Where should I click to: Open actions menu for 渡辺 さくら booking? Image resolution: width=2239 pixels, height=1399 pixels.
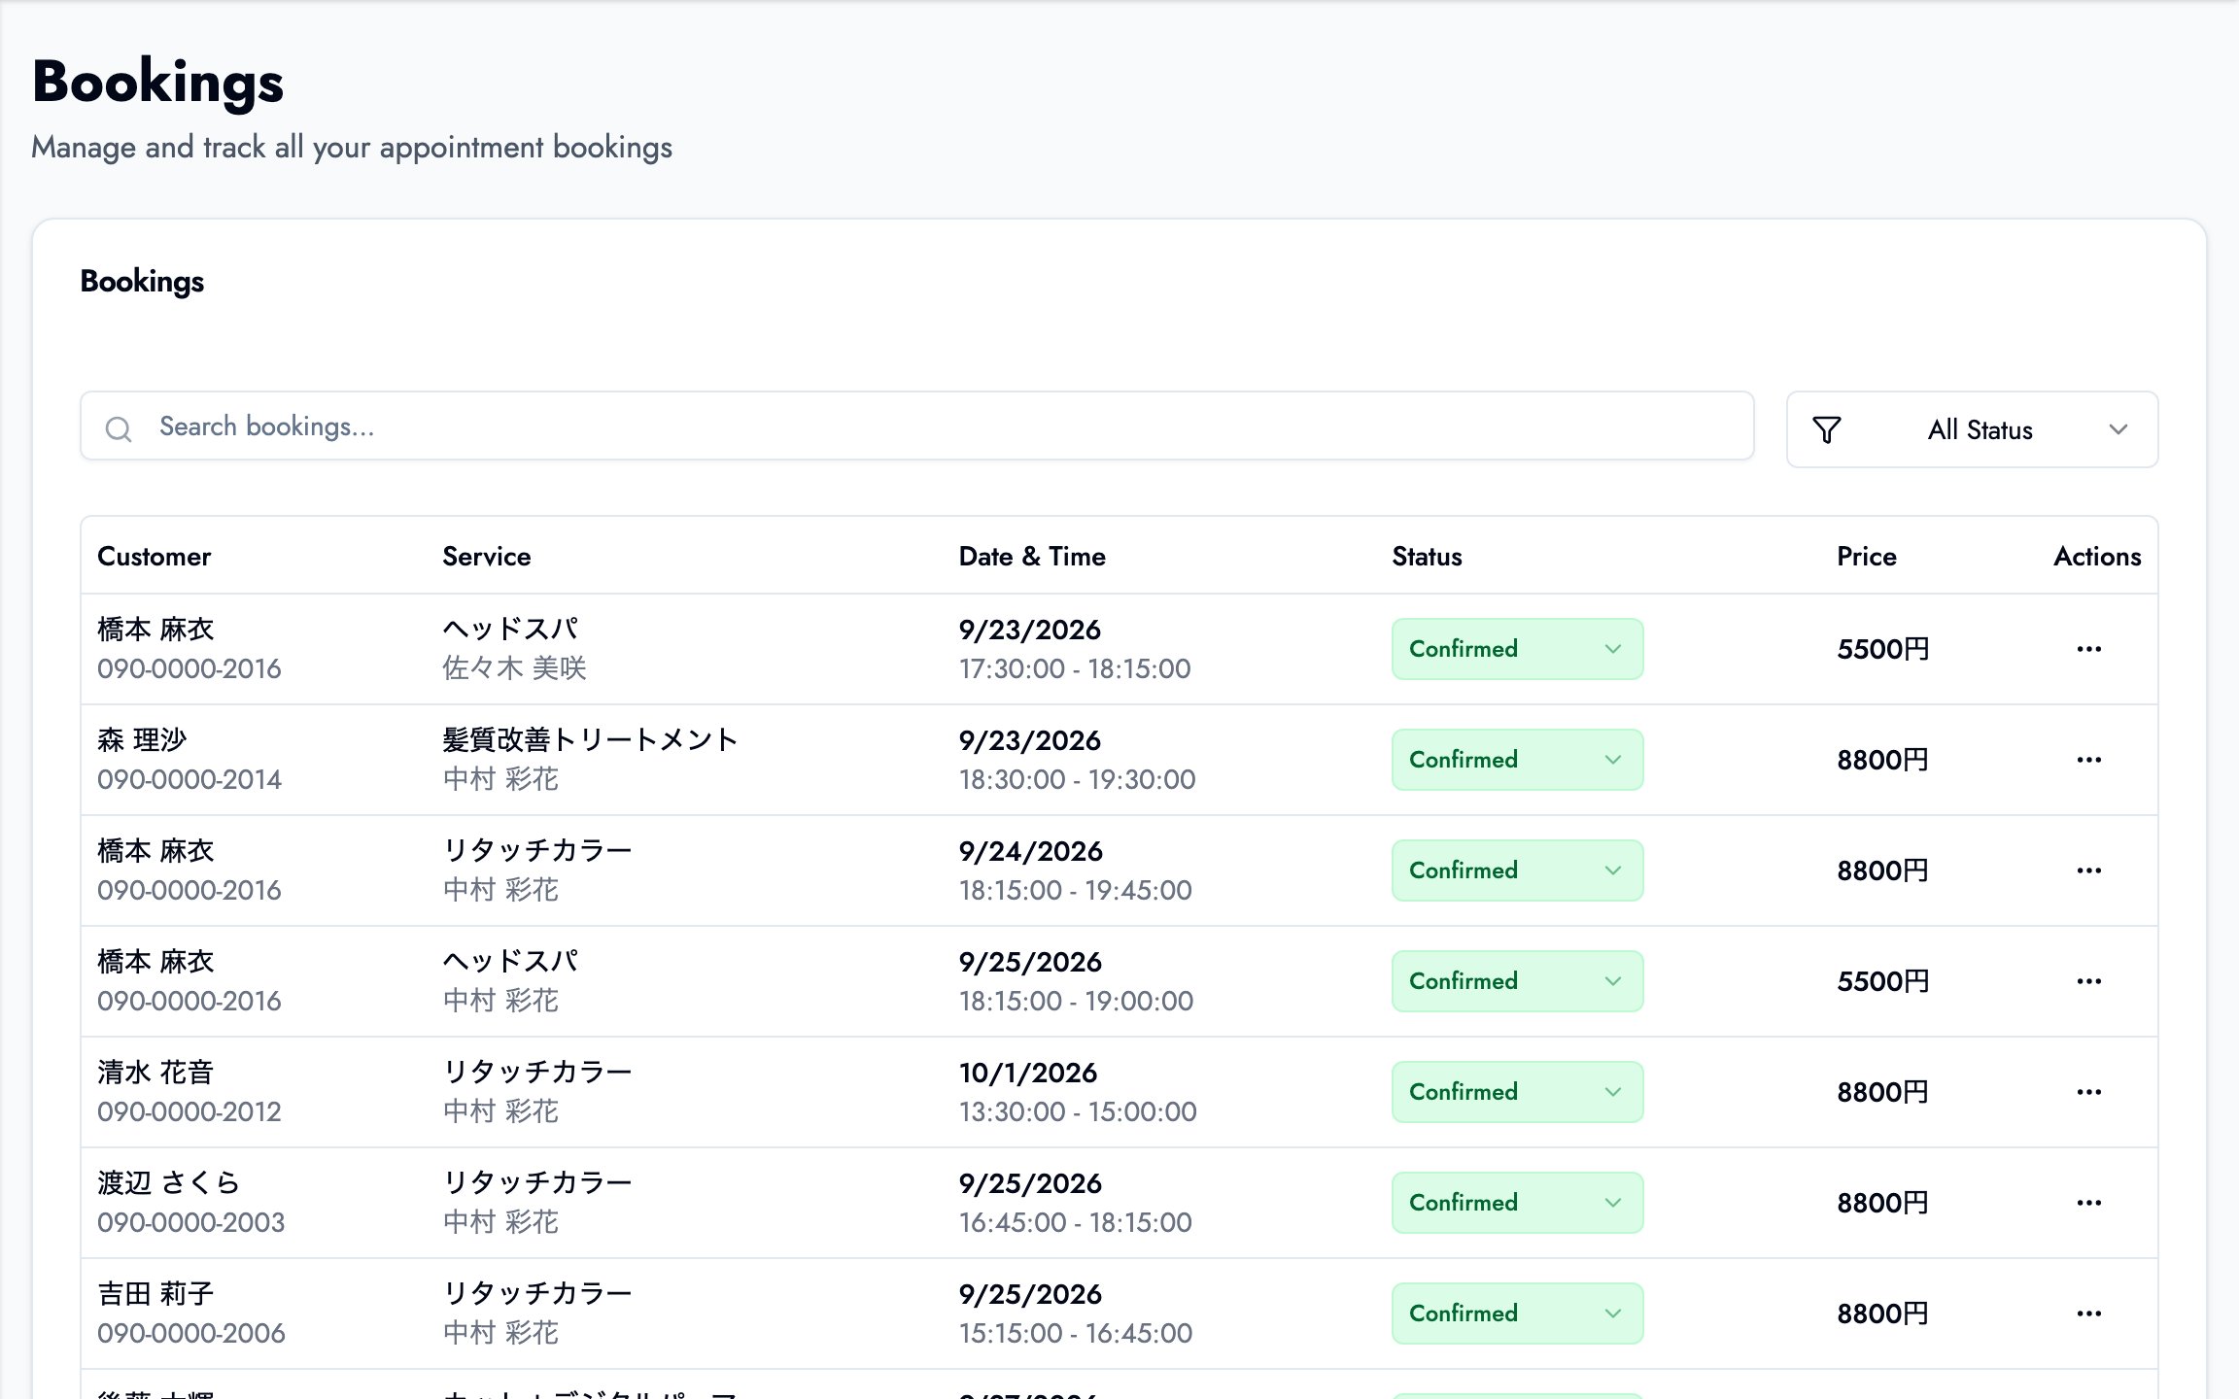tap(2088, 1203)
